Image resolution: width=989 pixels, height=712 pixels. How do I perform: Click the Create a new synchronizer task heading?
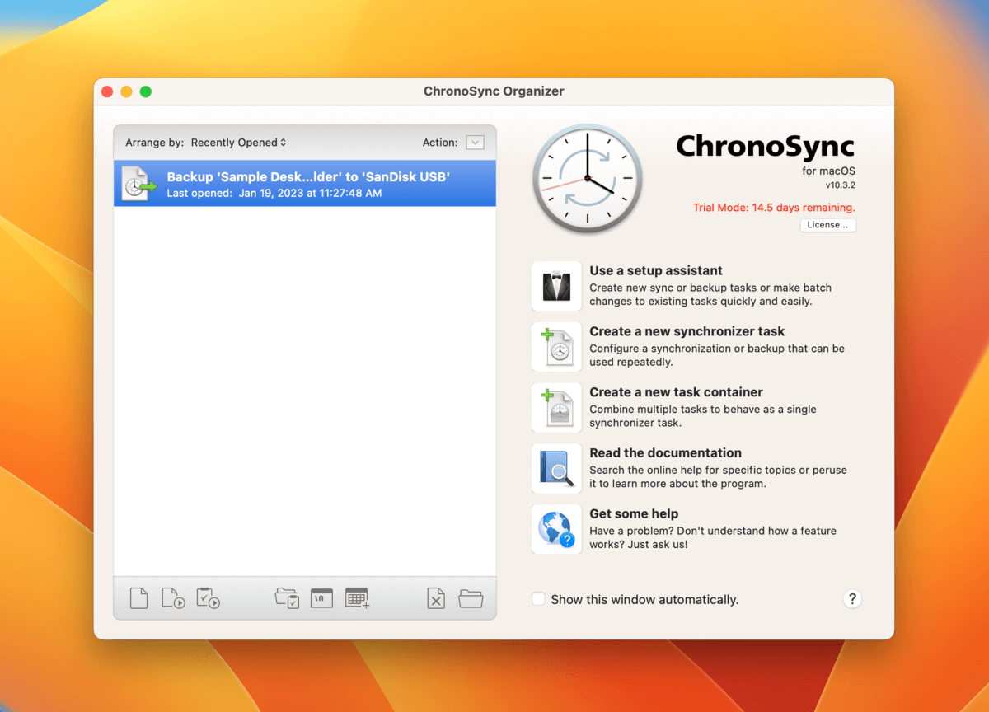click(x=687, y=331)
